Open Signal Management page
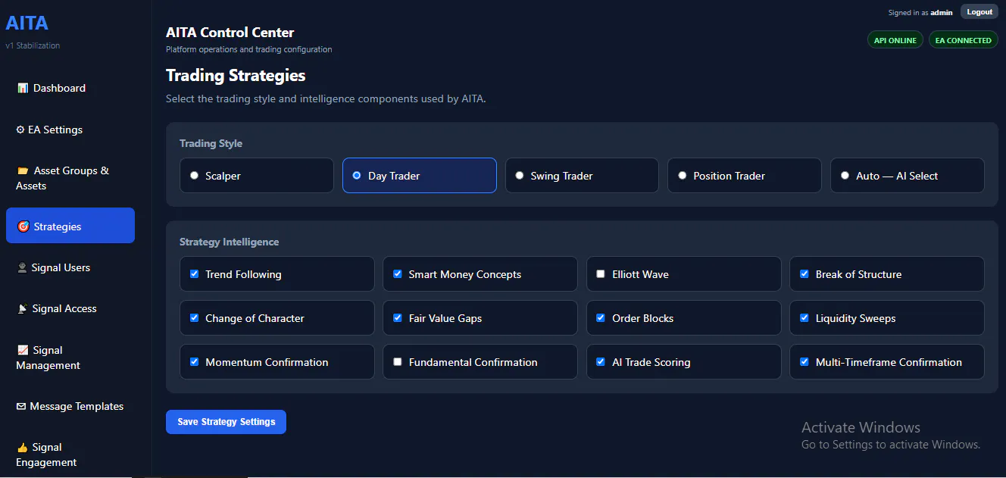 tap(70, 358)
